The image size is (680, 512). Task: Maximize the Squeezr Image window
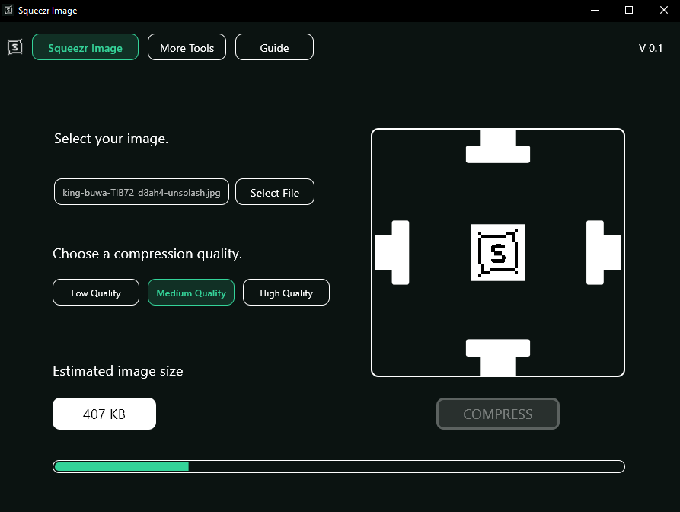point(629,10)
